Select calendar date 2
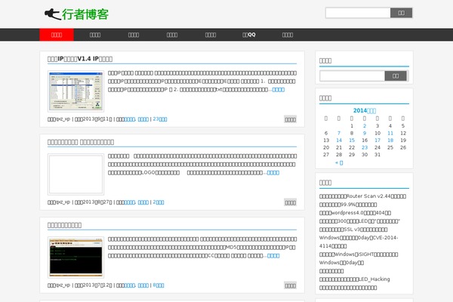 pos(365,126)
